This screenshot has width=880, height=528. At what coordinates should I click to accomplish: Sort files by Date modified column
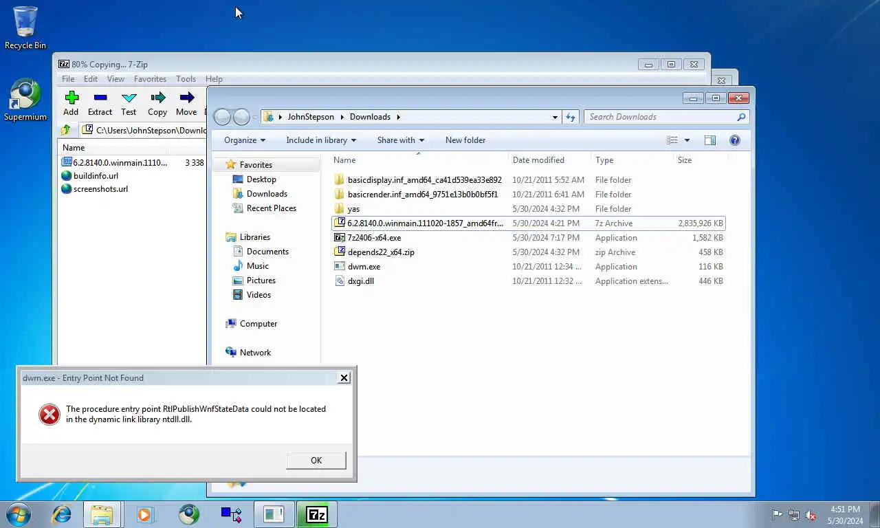point(538,160)
